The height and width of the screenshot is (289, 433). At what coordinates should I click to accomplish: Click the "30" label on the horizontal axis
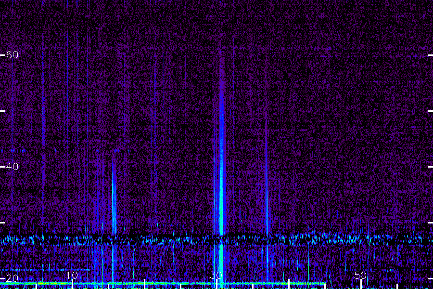click(216, 275)
